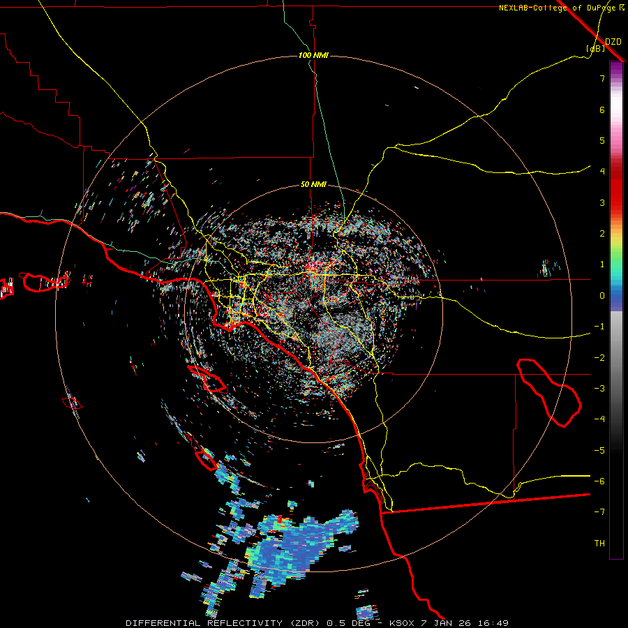Image resolution: width=628 pixels, height=628 pixels.
Task: Click the 6 dB value on color scale
Action: pos(602,110)
